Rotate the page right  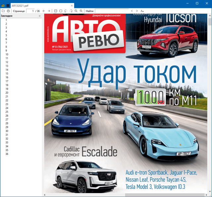coord(71,11)
